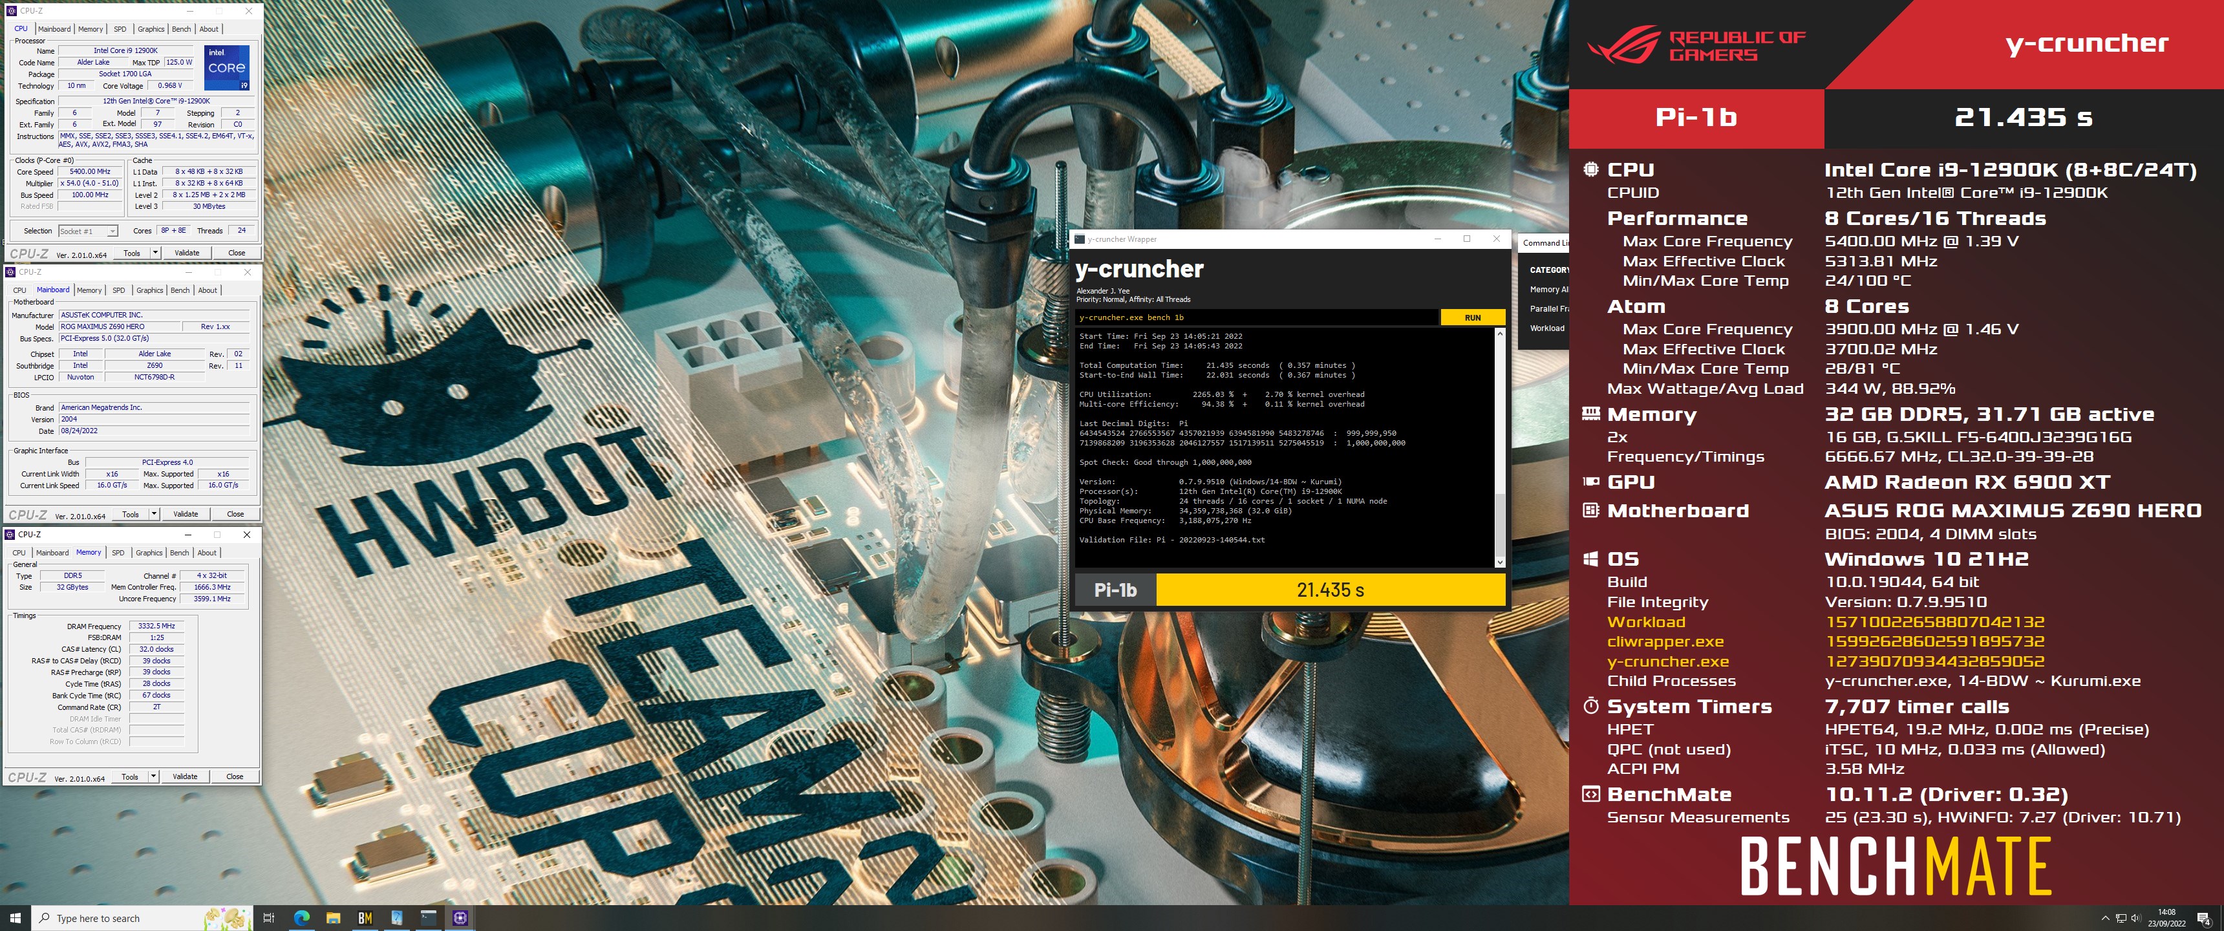2224x931 pixels.
Task: Expand Tools dropdown arrow in the CPU-tab CPU-Z window
Action: 155,253
